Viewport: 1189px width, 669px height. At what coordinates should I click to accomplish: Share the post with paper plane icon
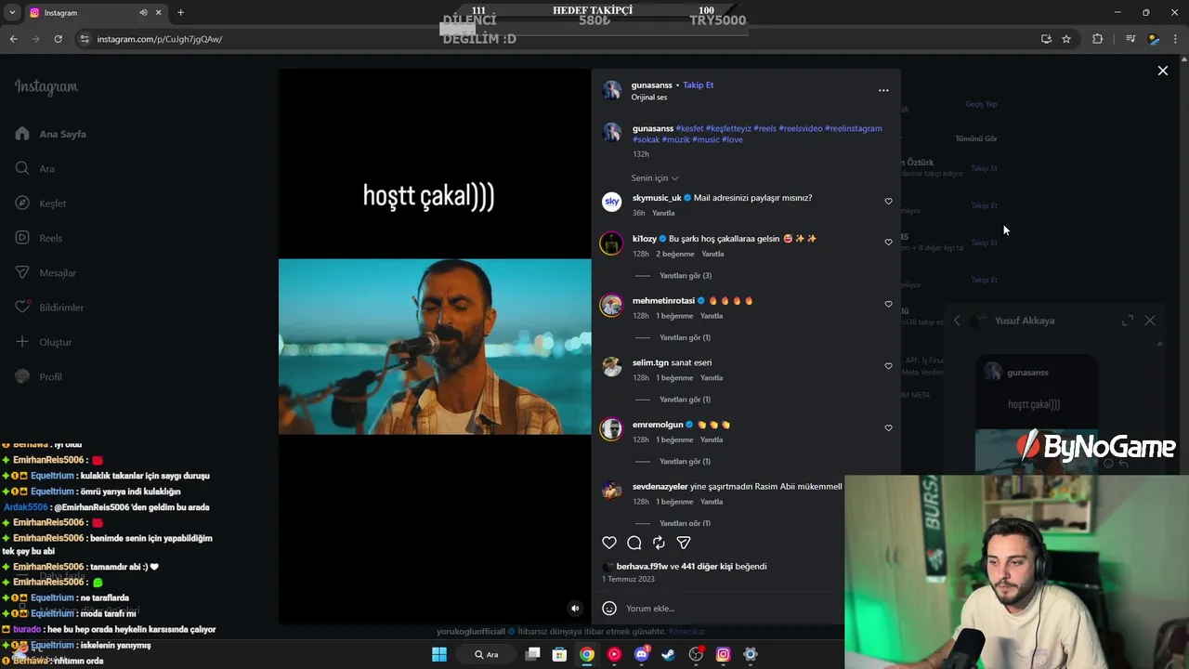(x=684, y=543)
